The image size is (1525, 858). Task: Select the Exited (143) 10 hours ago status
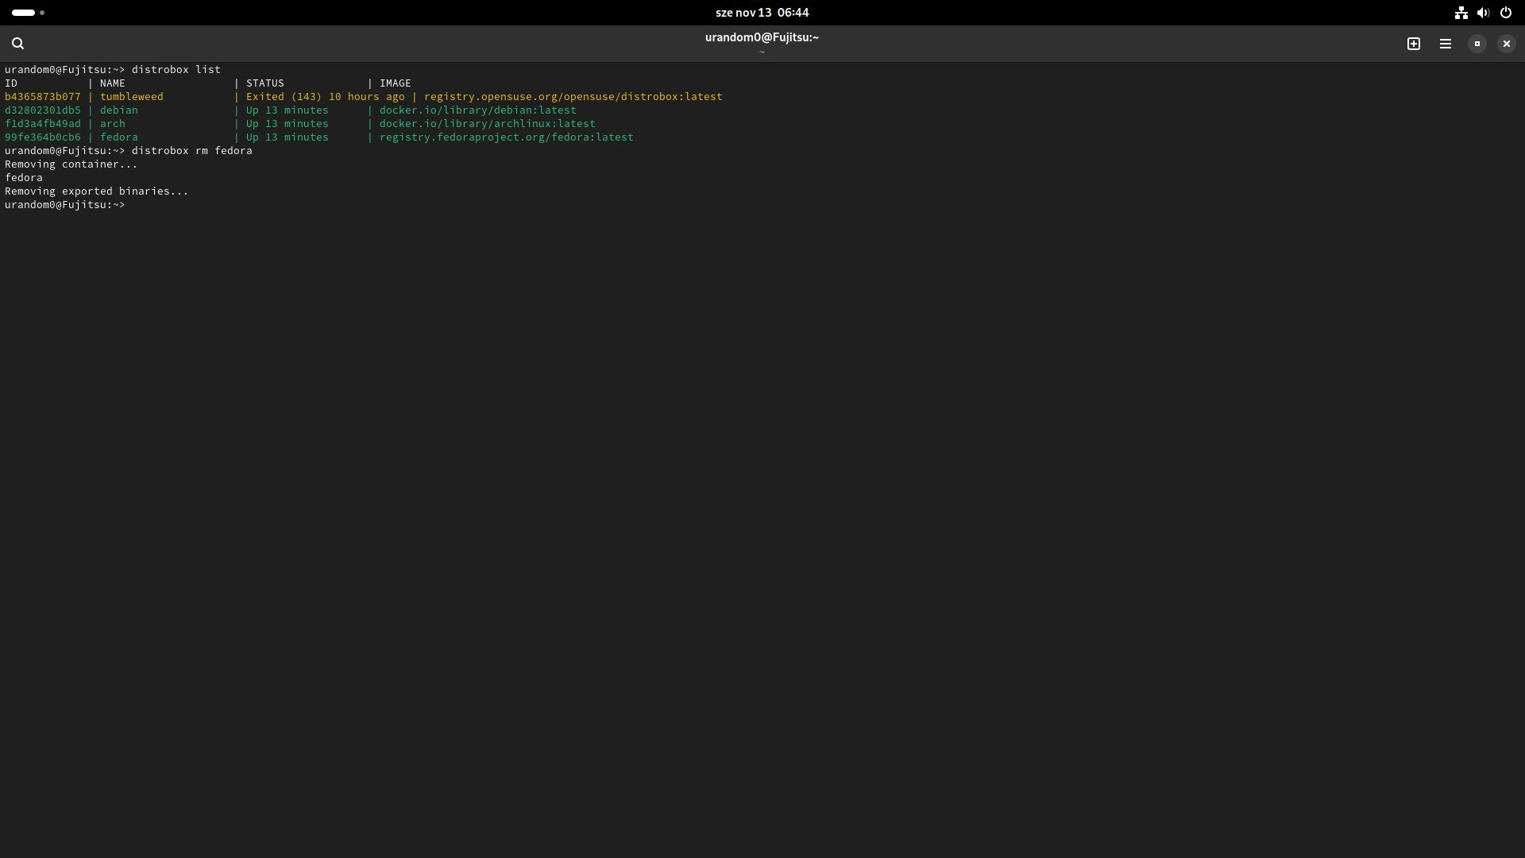pyautogui.click(x=326, y=97)
